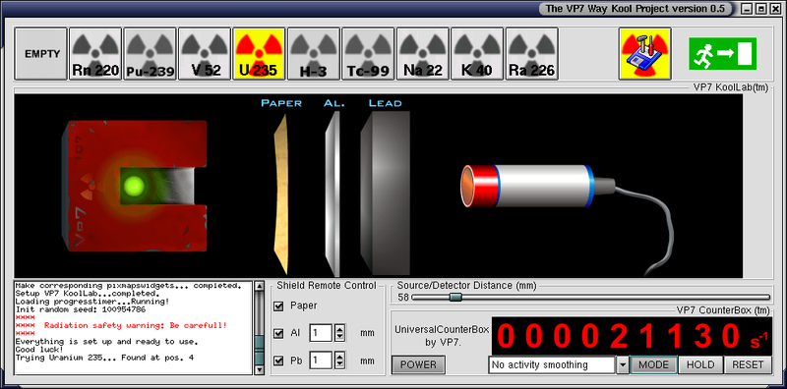Pick the Tc-99 source icon
The height and width of the screenshot is (389, 787).
(368, 54)
